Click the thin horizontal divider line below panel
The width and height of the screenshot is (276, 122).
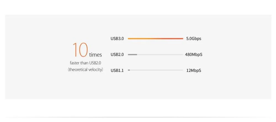[138, 117]
